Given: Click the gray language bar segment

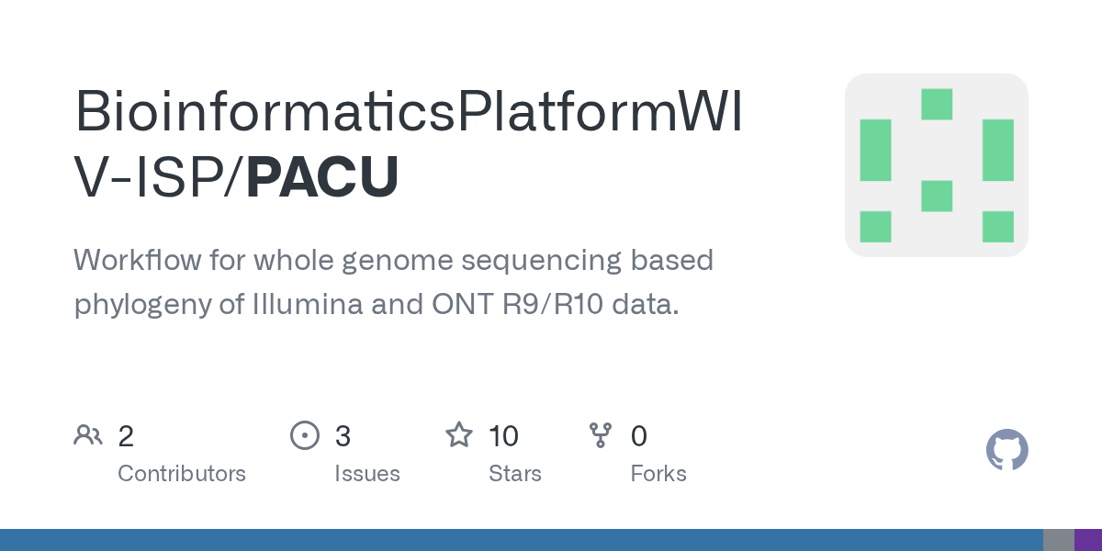Looking at the screenshot, I should pos(1058,540).
